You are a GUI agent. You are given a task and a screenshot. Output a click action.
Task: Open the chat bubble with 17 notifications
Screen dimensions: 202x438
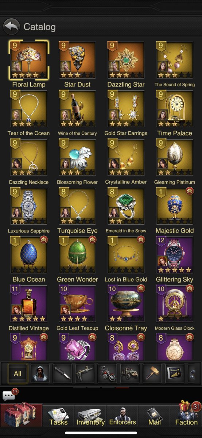point(9,395)
